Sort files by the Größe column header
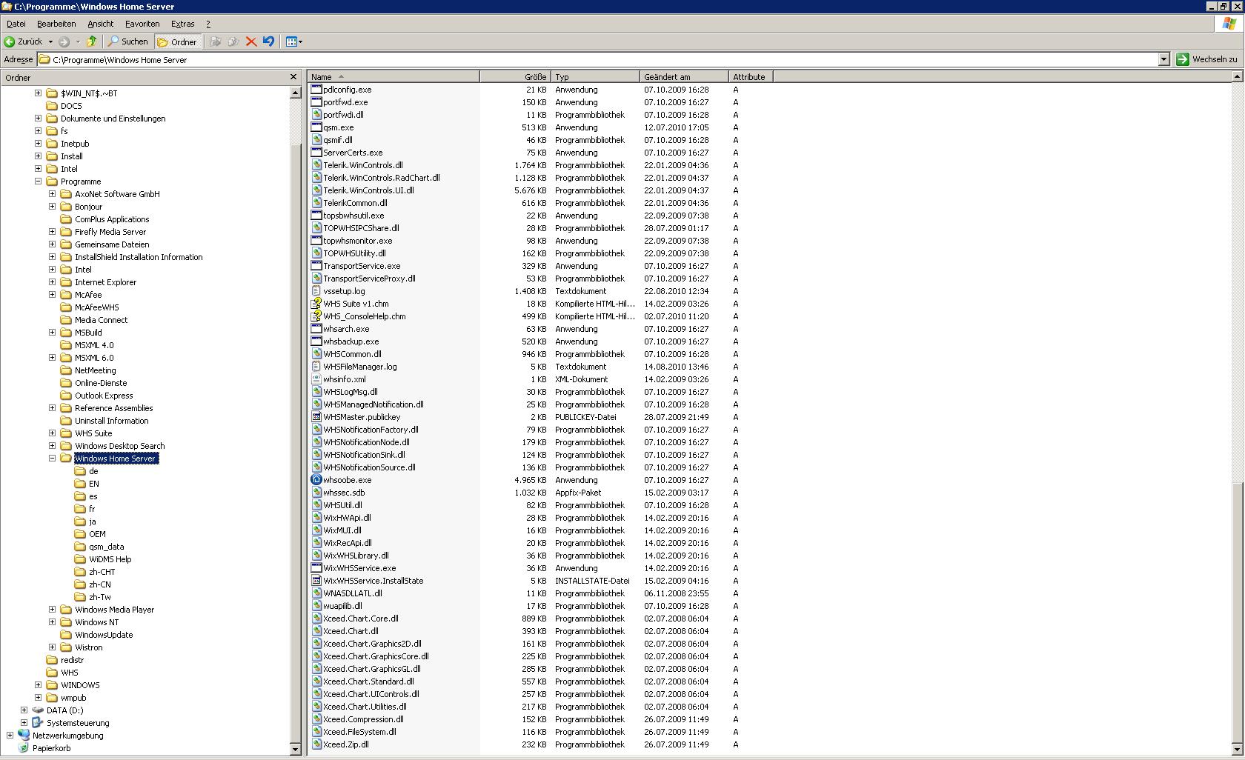Image resolution: width=1245 pixels, height=760 pixels. tap(514, 76)
